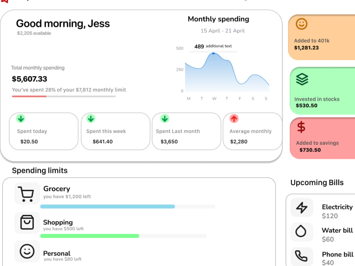Viewport: 355px width, 266px height.
Task: Click the M day label on chart axis
Action: (x=189, y=99)
